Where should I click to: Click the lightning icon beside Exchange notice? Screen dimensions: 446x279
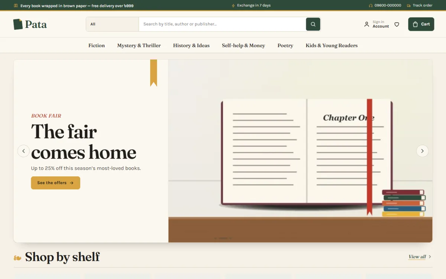point(233,6)
